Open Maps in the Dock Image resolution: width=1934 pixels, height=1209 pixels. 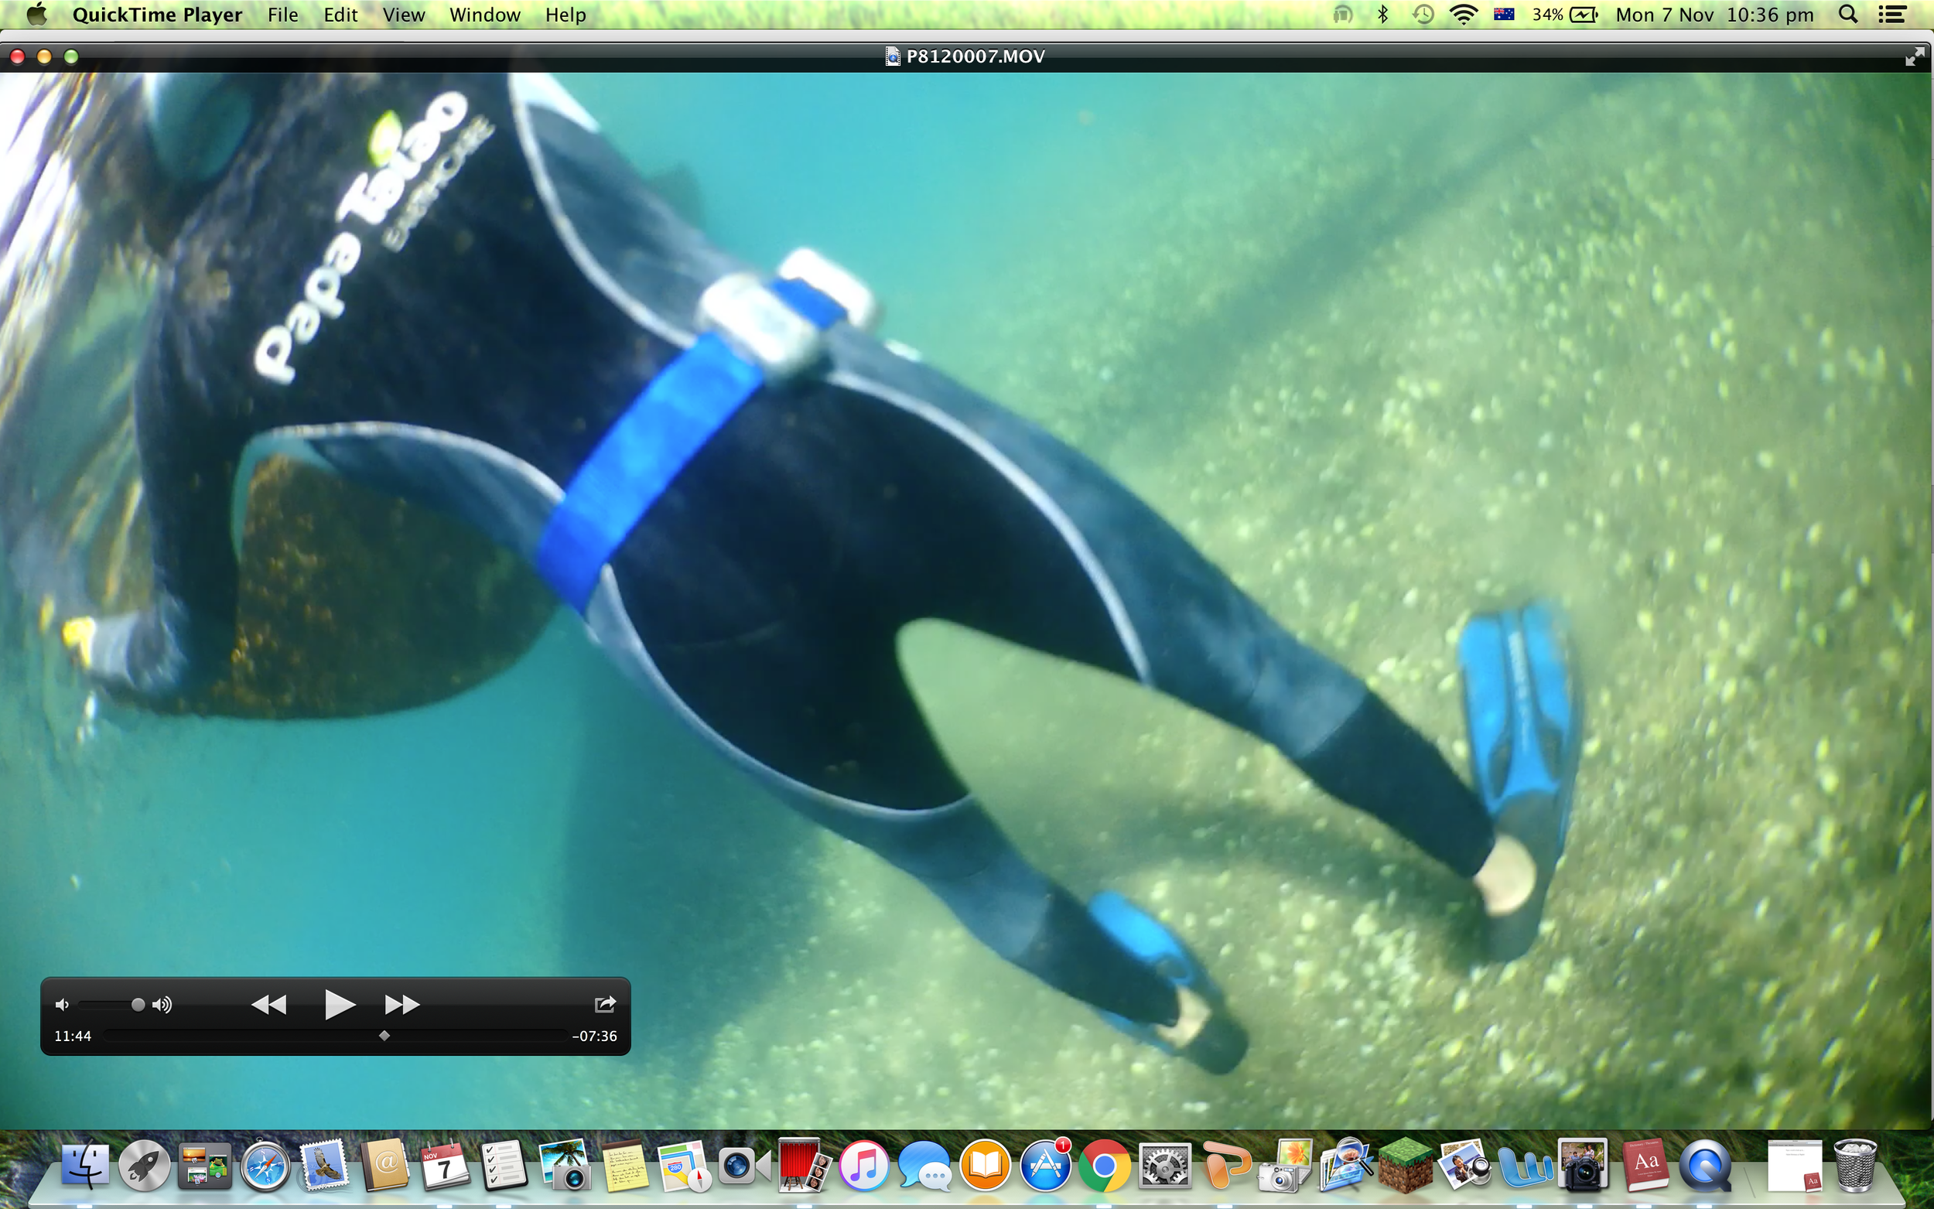[x=685, y=1165]
